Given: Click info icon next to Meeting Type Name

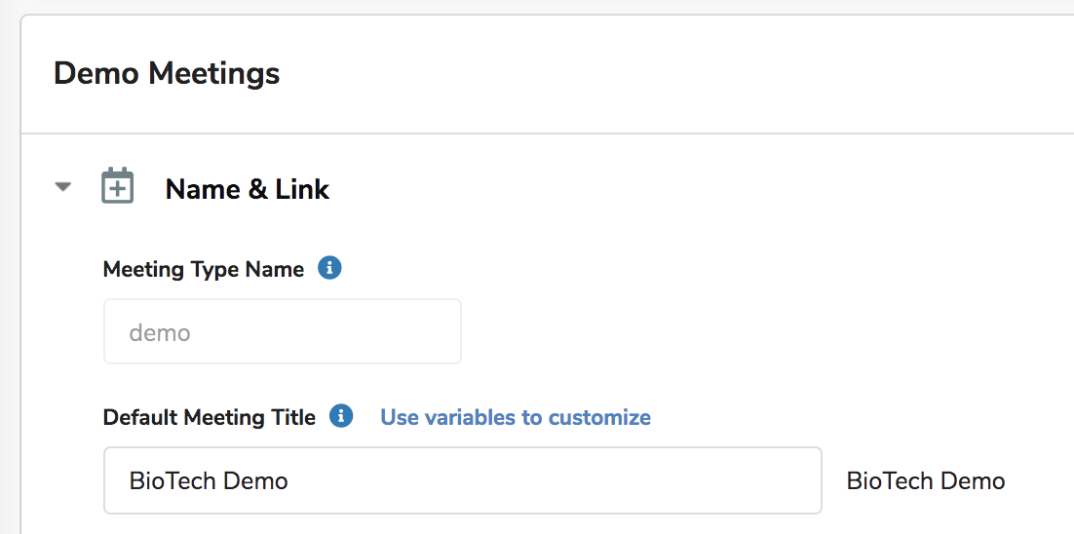Looking at the screenshot, I should coord(329,268).
